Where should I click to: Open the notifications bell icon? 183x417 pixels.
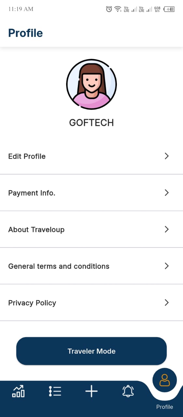coord(128,391)
